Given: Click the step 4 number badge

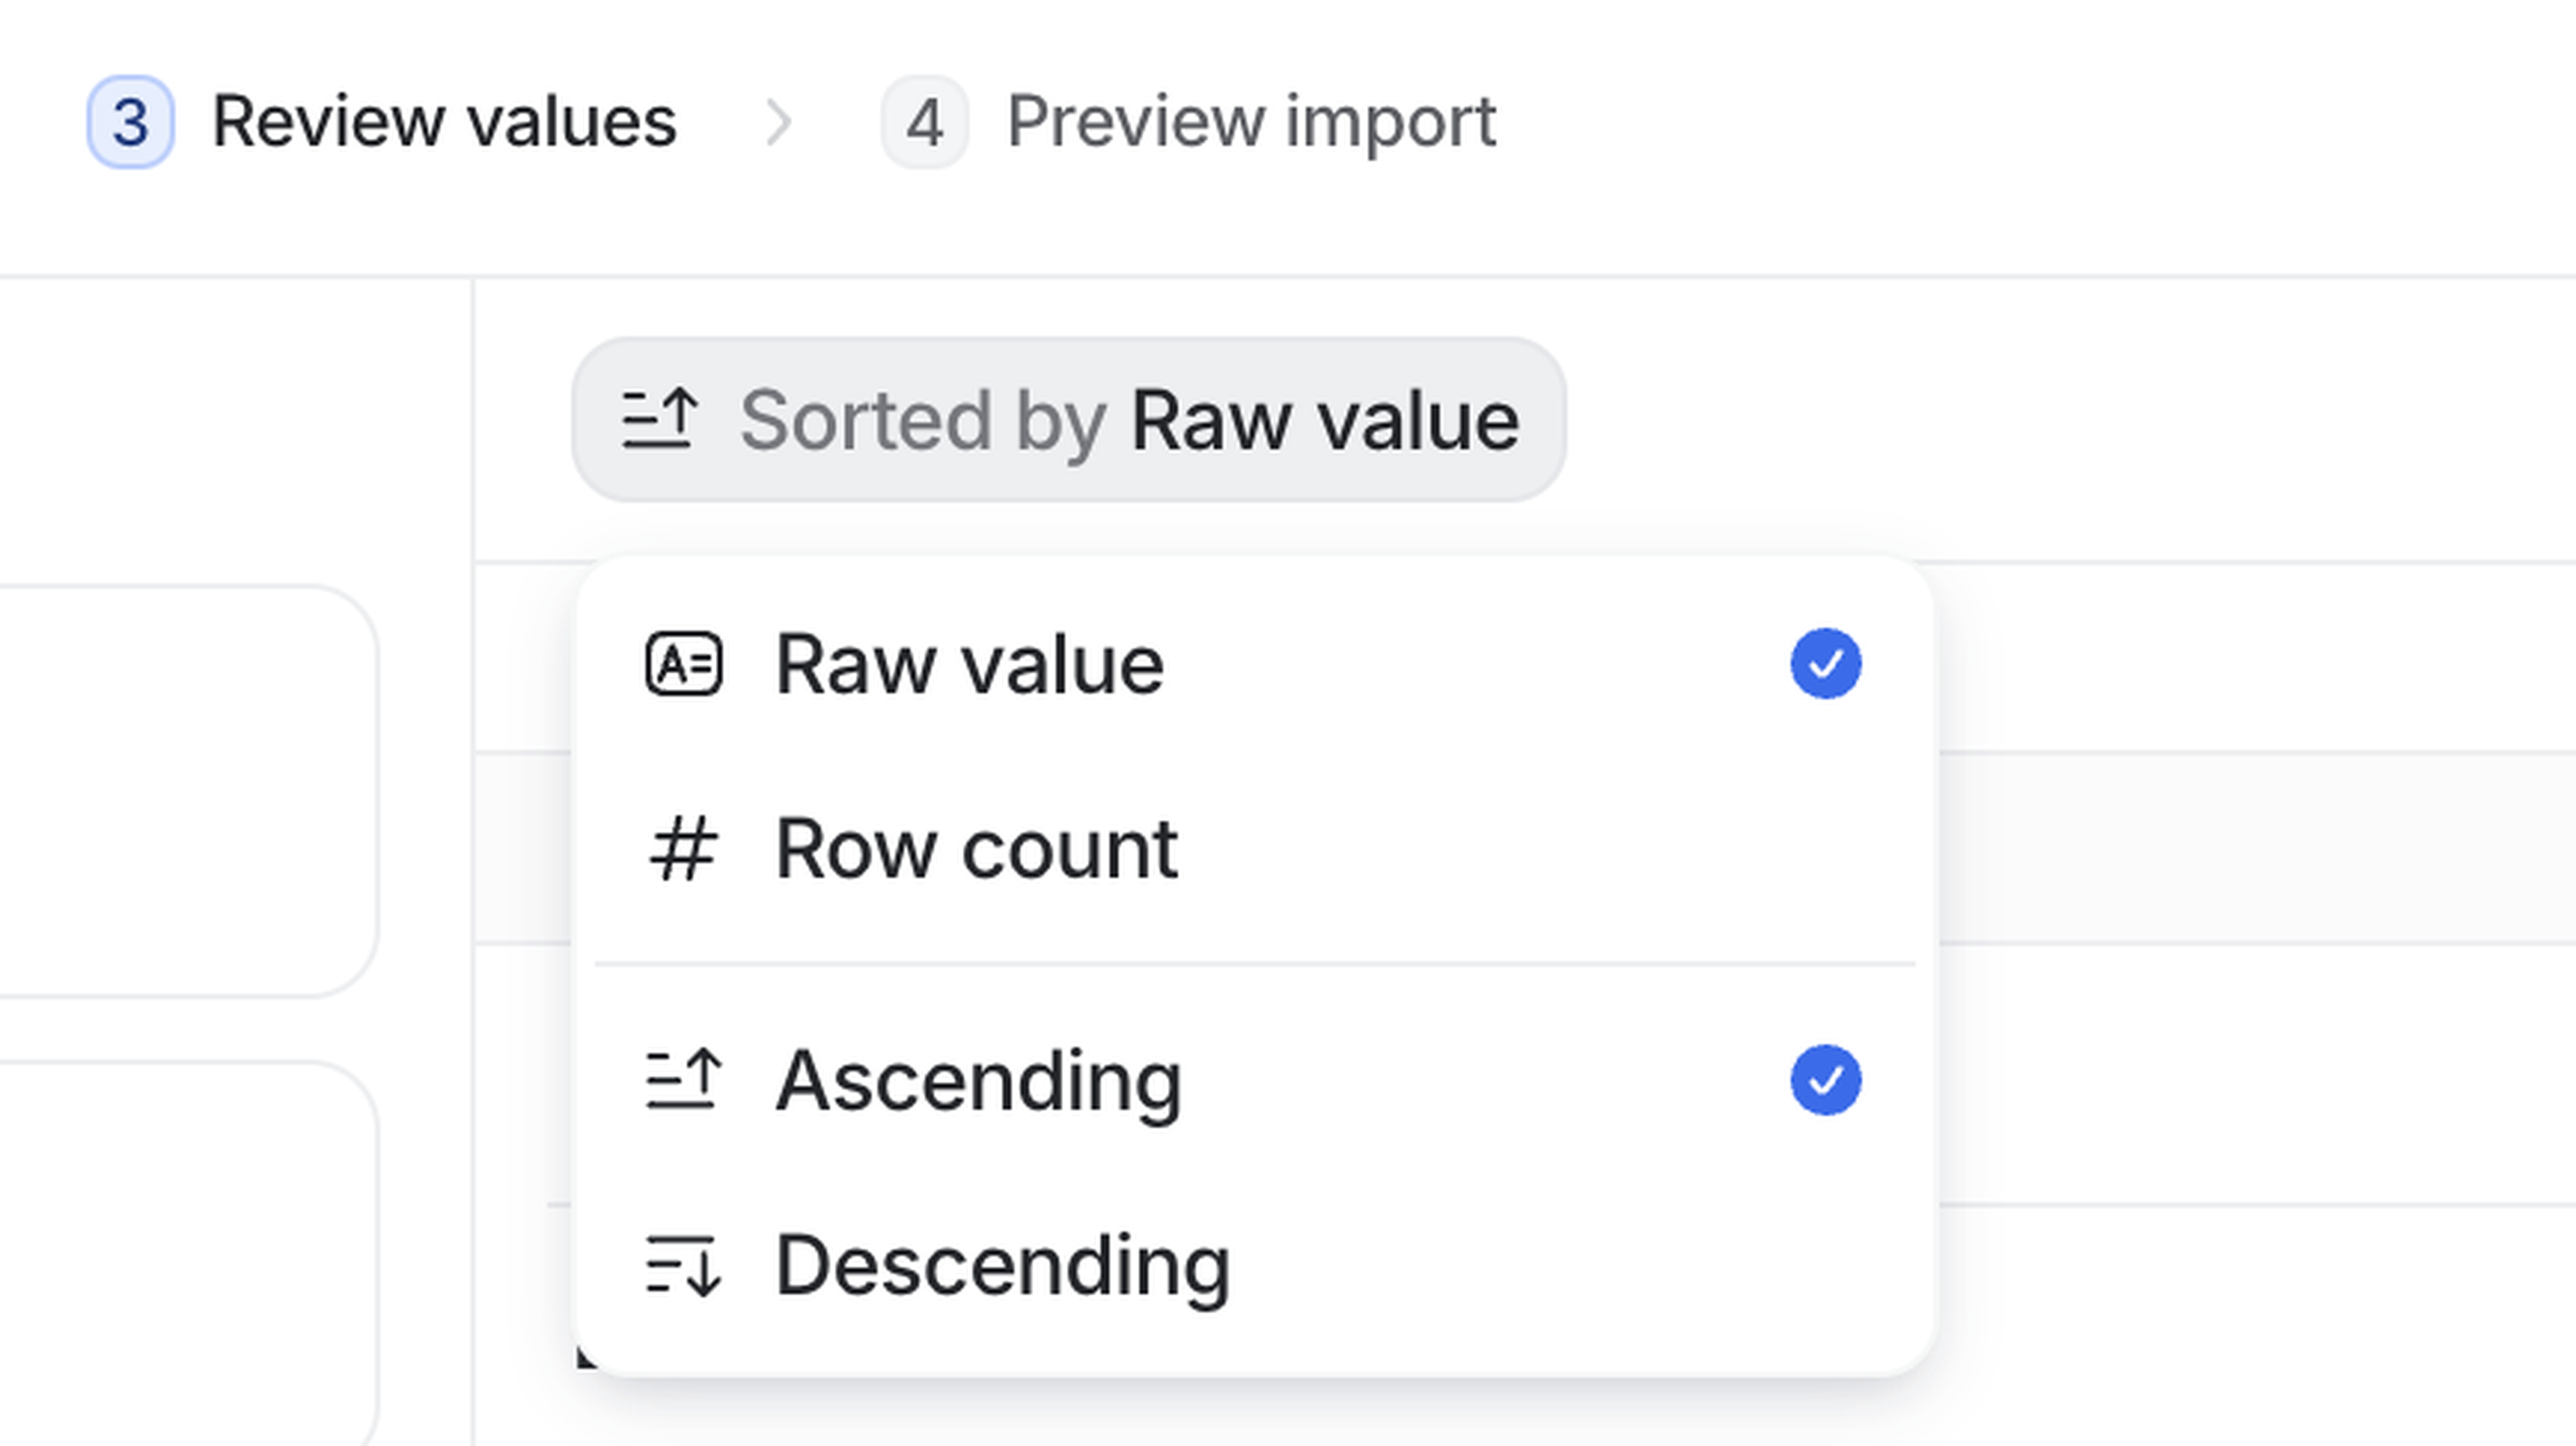Looking at the screenshot, I should [x=924, y=122].
